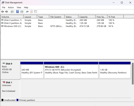
Task: Click the drive icon beside (Disk 0 partition 1)
Action: point(2,20)
